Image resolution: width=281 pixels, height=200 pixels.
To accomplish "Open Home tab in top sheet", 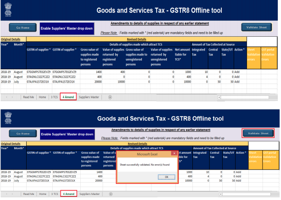I will click(x=42, y=97).
